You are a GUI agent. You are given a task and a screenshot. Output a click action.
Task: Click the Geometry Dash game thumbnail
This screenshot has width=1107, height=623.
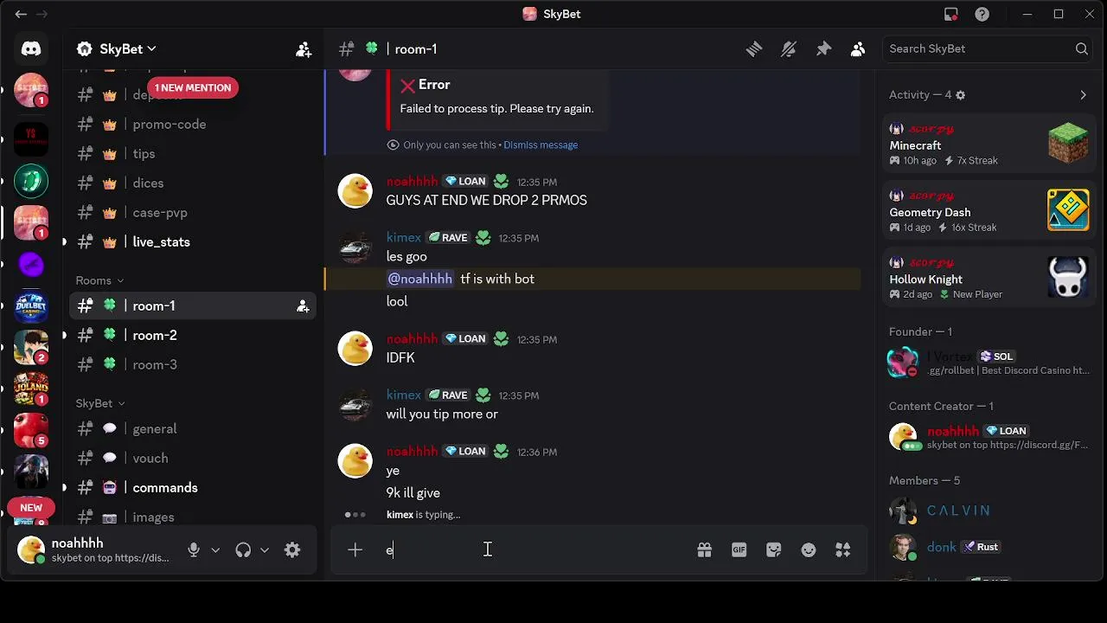pos(1068,210)
